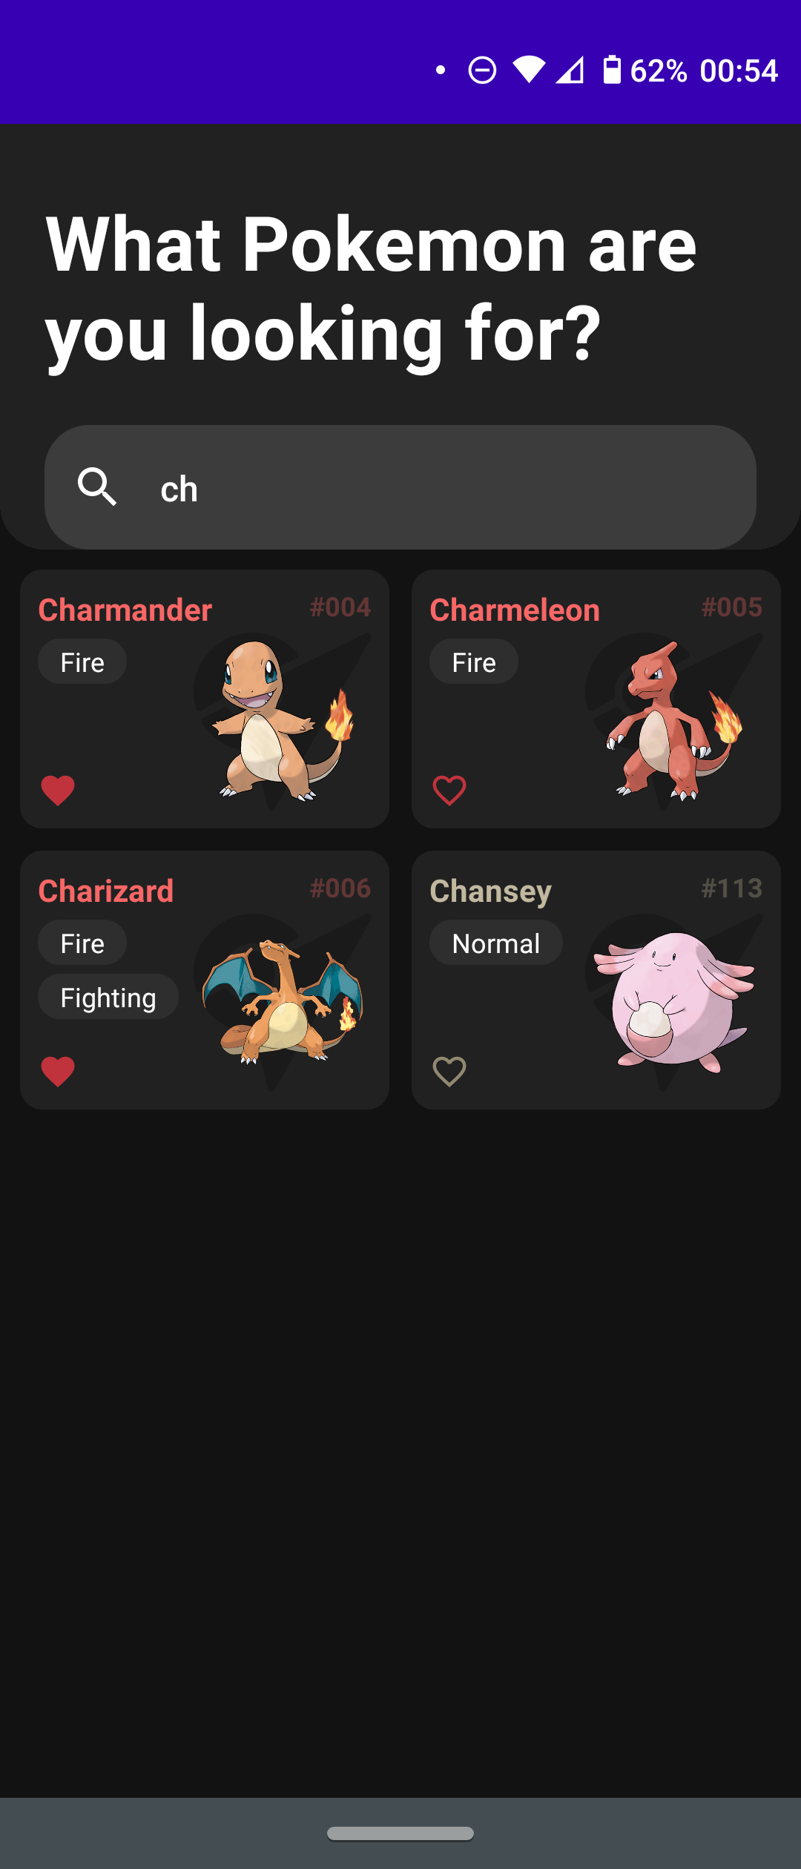Toggle Chansey's favorite heart icon
801x1869 pixels.
[x=449, y=1072]
